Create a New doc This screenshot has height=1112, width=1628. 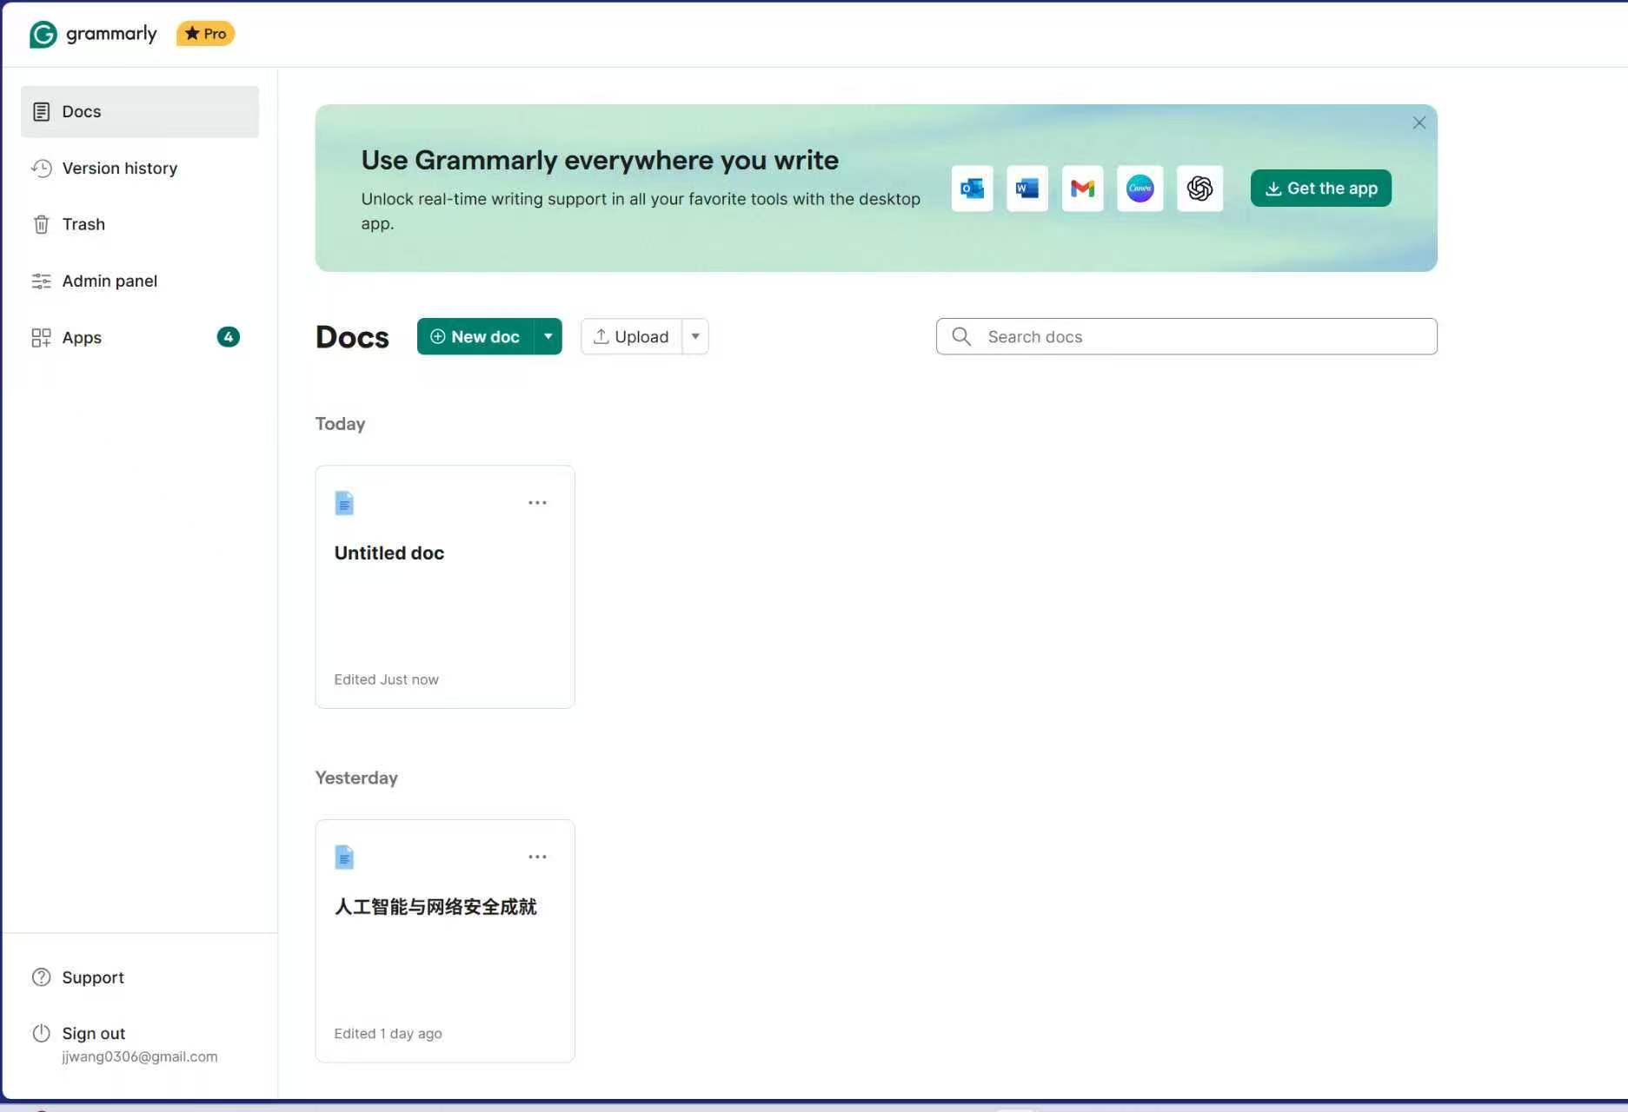pyautogui.click(x=475, y=336)
